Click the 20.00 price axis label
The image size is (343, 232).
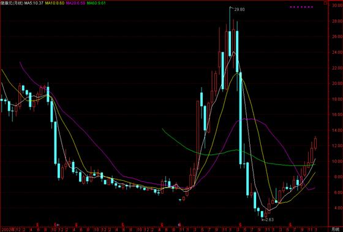tap(337, 83)
